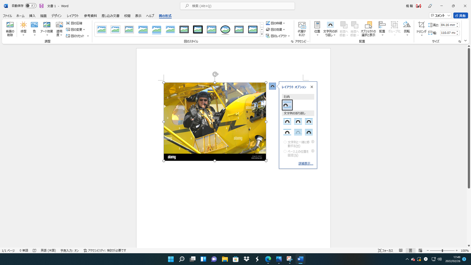Open the Windows Start menu

pos(171,259)
